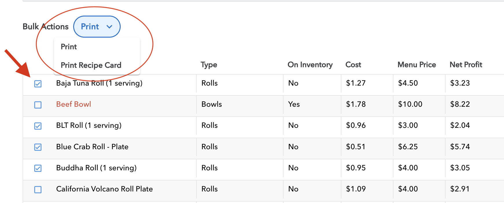The height and width of the screenshot is (203, 504).
Task: Uncheck the Baja Tuna Roll checkbox
Action: 38,84
